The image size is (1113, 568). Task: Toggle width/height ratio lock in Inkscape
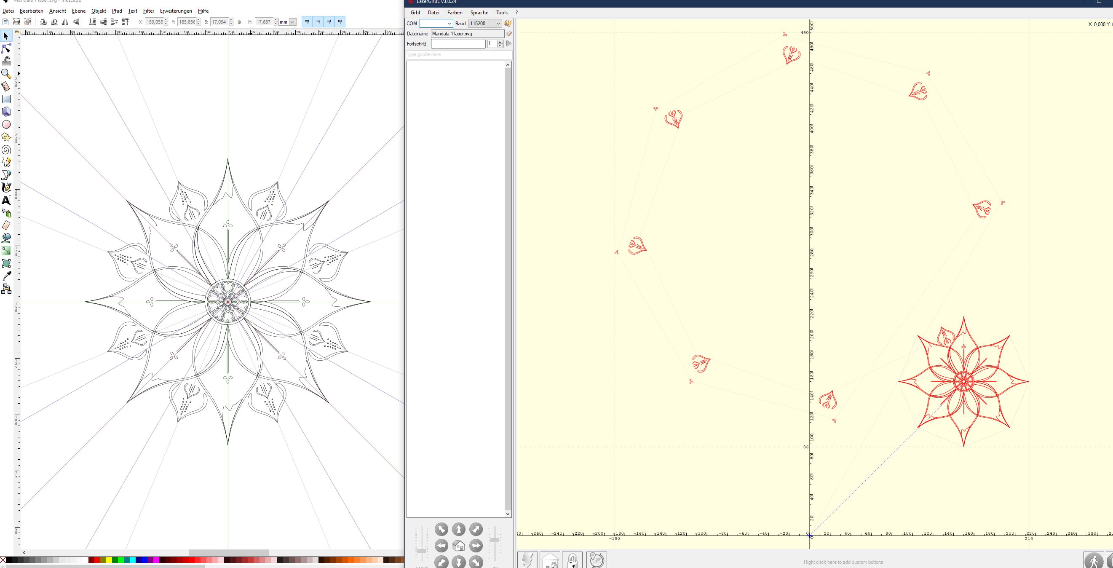click(x=239, y=22)
